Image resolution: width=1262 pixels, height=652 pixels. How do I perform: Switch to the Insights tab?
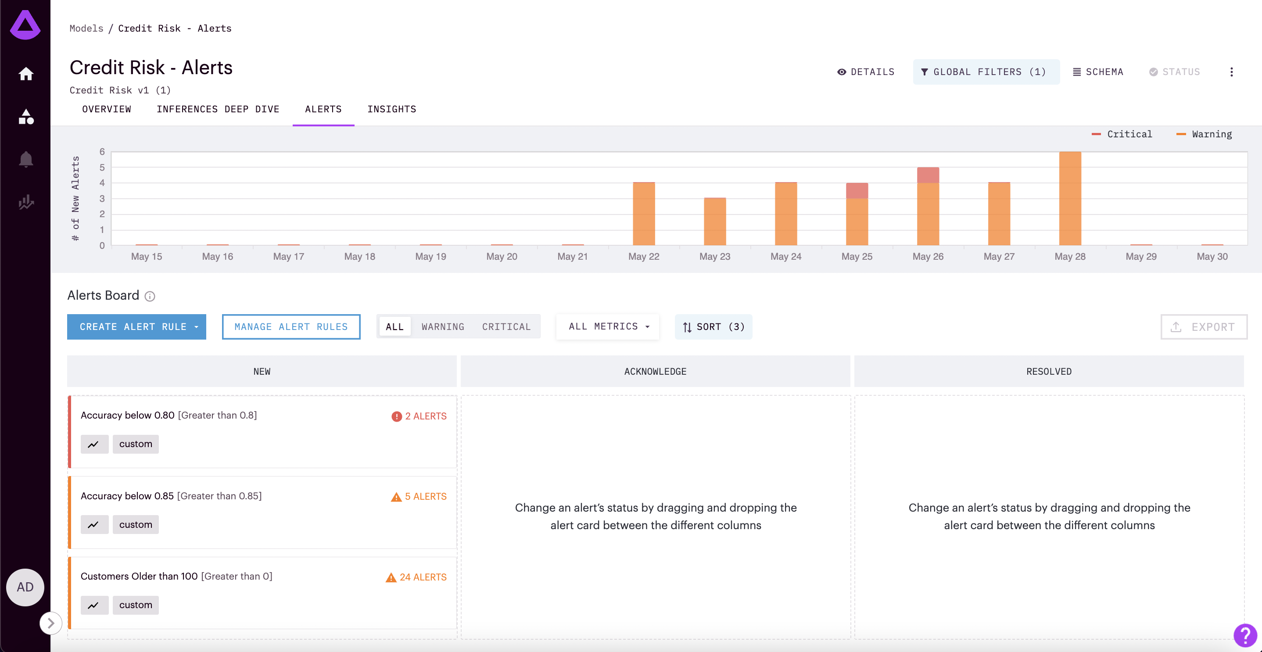[391, 109]
